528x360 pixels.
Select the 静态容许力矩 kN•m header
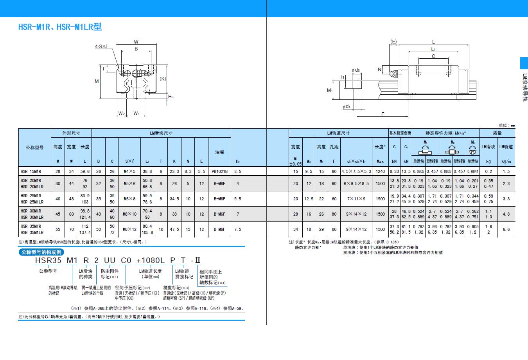[x=445, y=133]
